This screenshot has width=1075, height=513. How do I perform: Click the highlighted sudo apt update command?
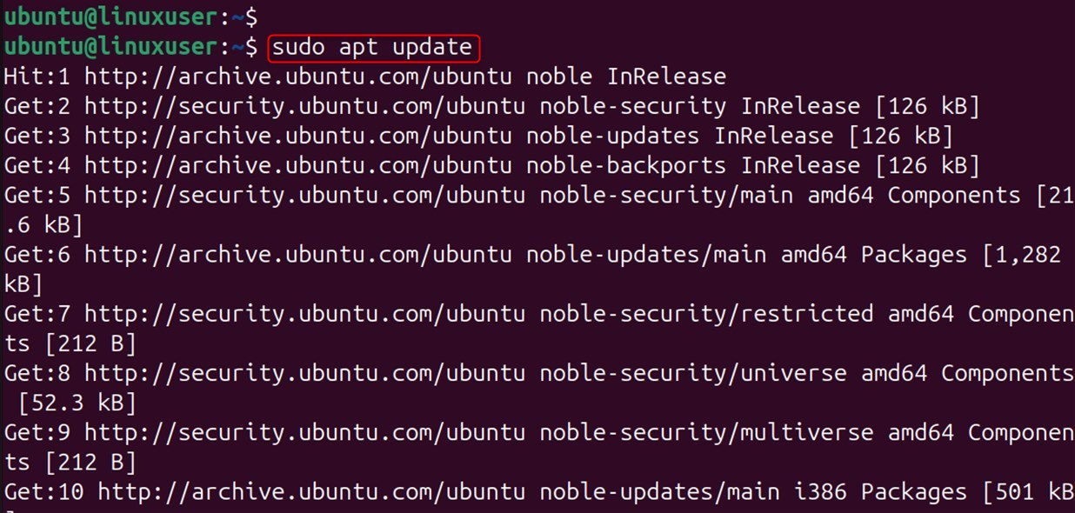point(374,47)
